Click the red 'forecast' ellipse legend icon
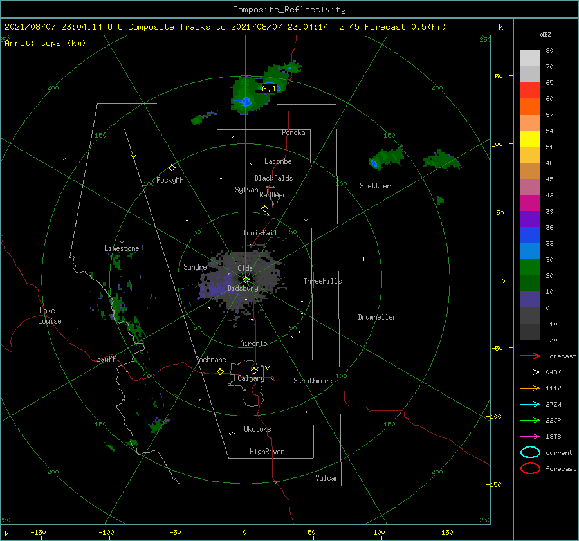579x541 pixels. [530, 468]
